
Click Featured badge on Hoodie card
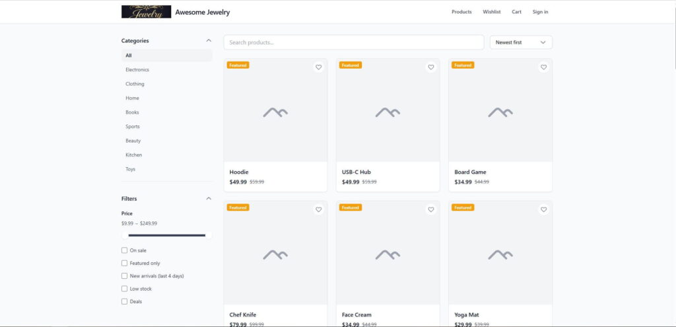click(x=238, y=65)
